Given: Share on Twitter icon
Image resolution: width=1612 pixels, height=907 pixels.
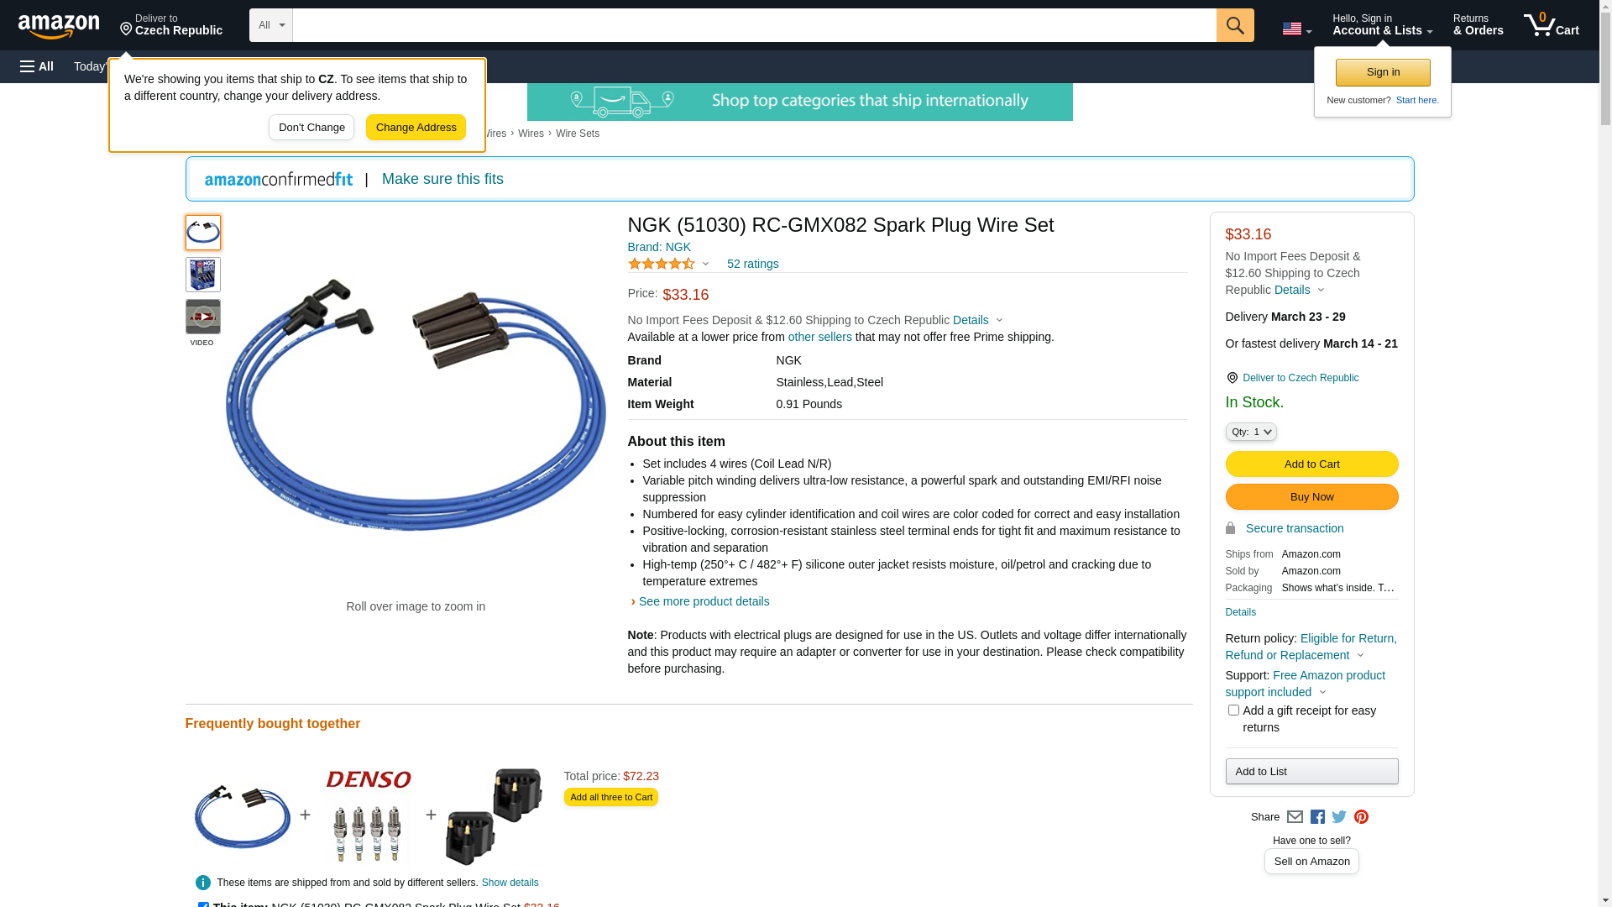Looking at the screenshot, I should (1339, 817).
